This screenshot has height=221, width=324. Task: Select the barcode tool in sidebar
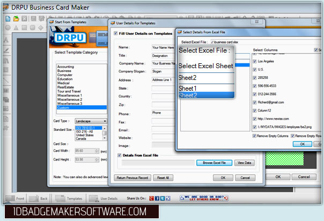(6, 90)
